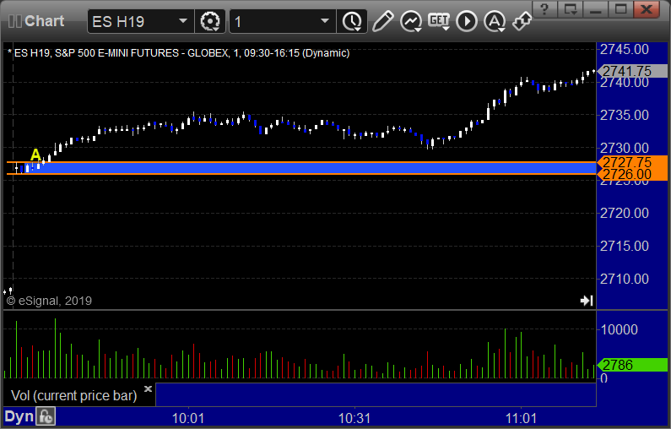Image resolution: width=671 pixels, height=429 pixels.
Task: Click the 2735.00 price axis label
Action: [625, 115]
